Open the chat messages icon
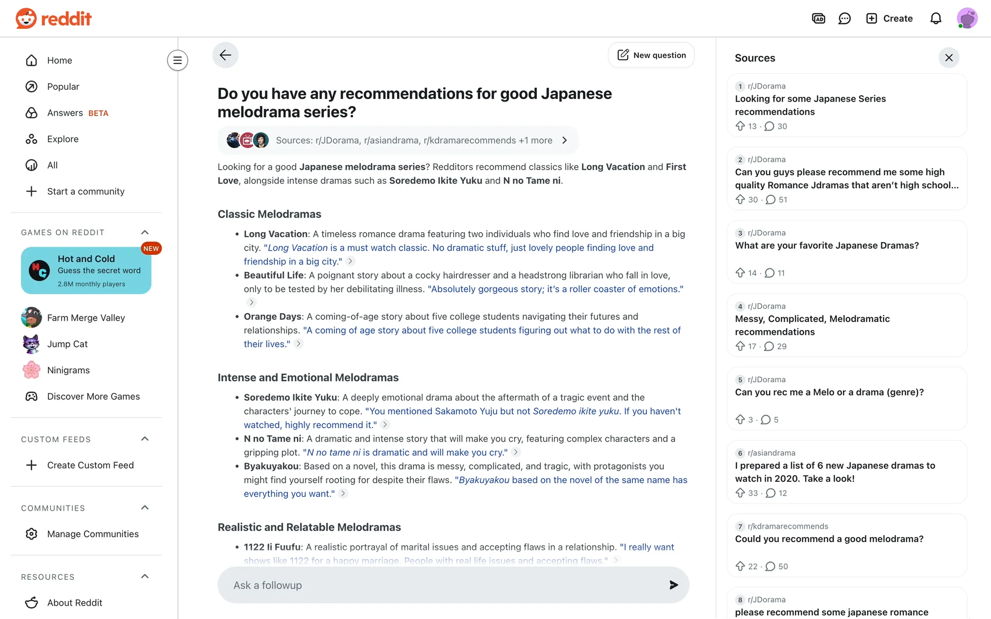991x619 pixels. (x=844, y=19)
